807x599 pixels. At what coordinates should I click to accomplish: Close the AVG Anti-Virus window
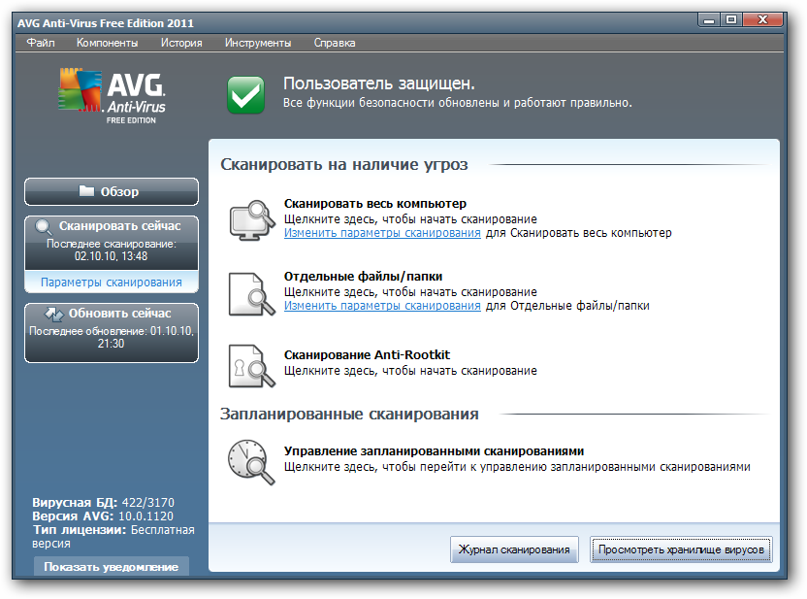point(763,20)
